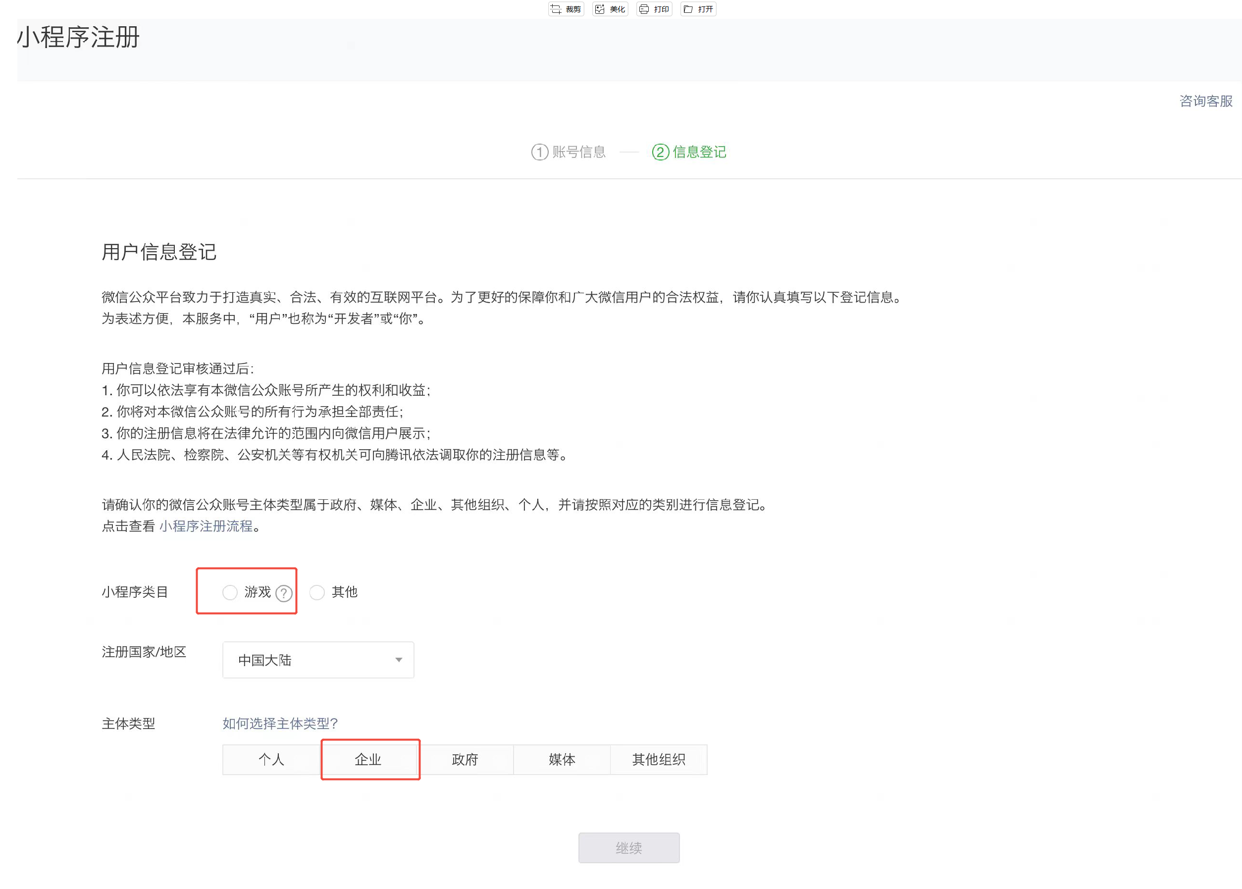Pick the 媒体 subject type option
The height and width of the screenshot is (889, 1242).
(562, 759)
